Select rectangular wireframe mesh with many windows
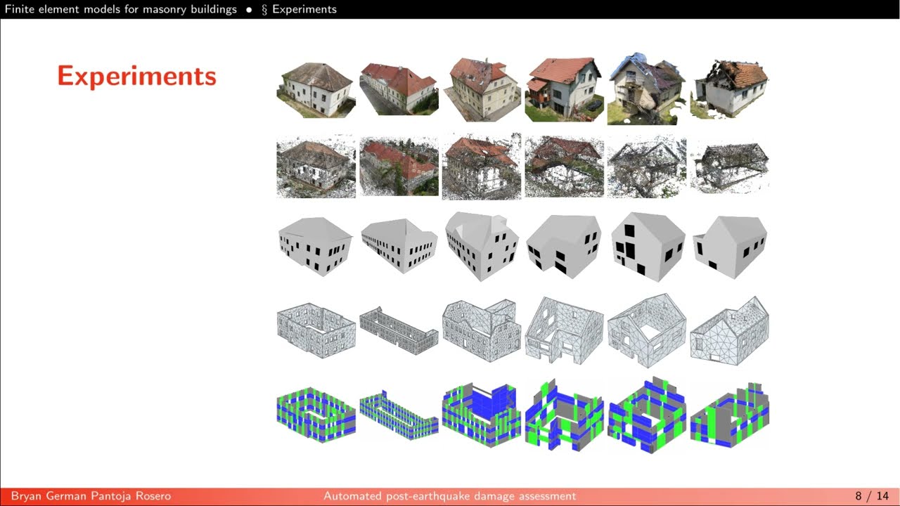 click(316, 330)
